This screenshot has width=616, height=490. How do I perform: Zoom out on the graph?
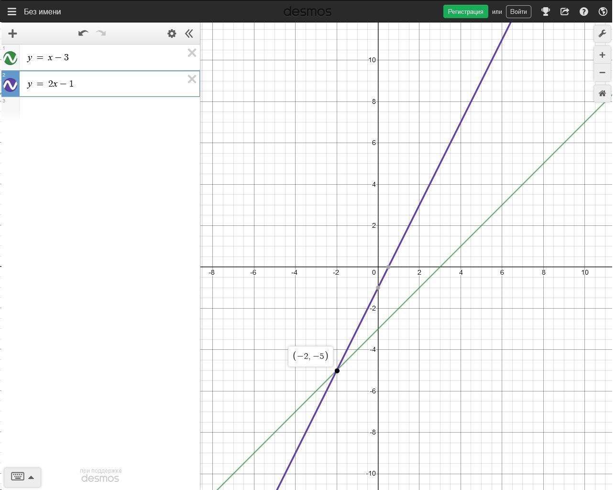[x=602, y=73]
